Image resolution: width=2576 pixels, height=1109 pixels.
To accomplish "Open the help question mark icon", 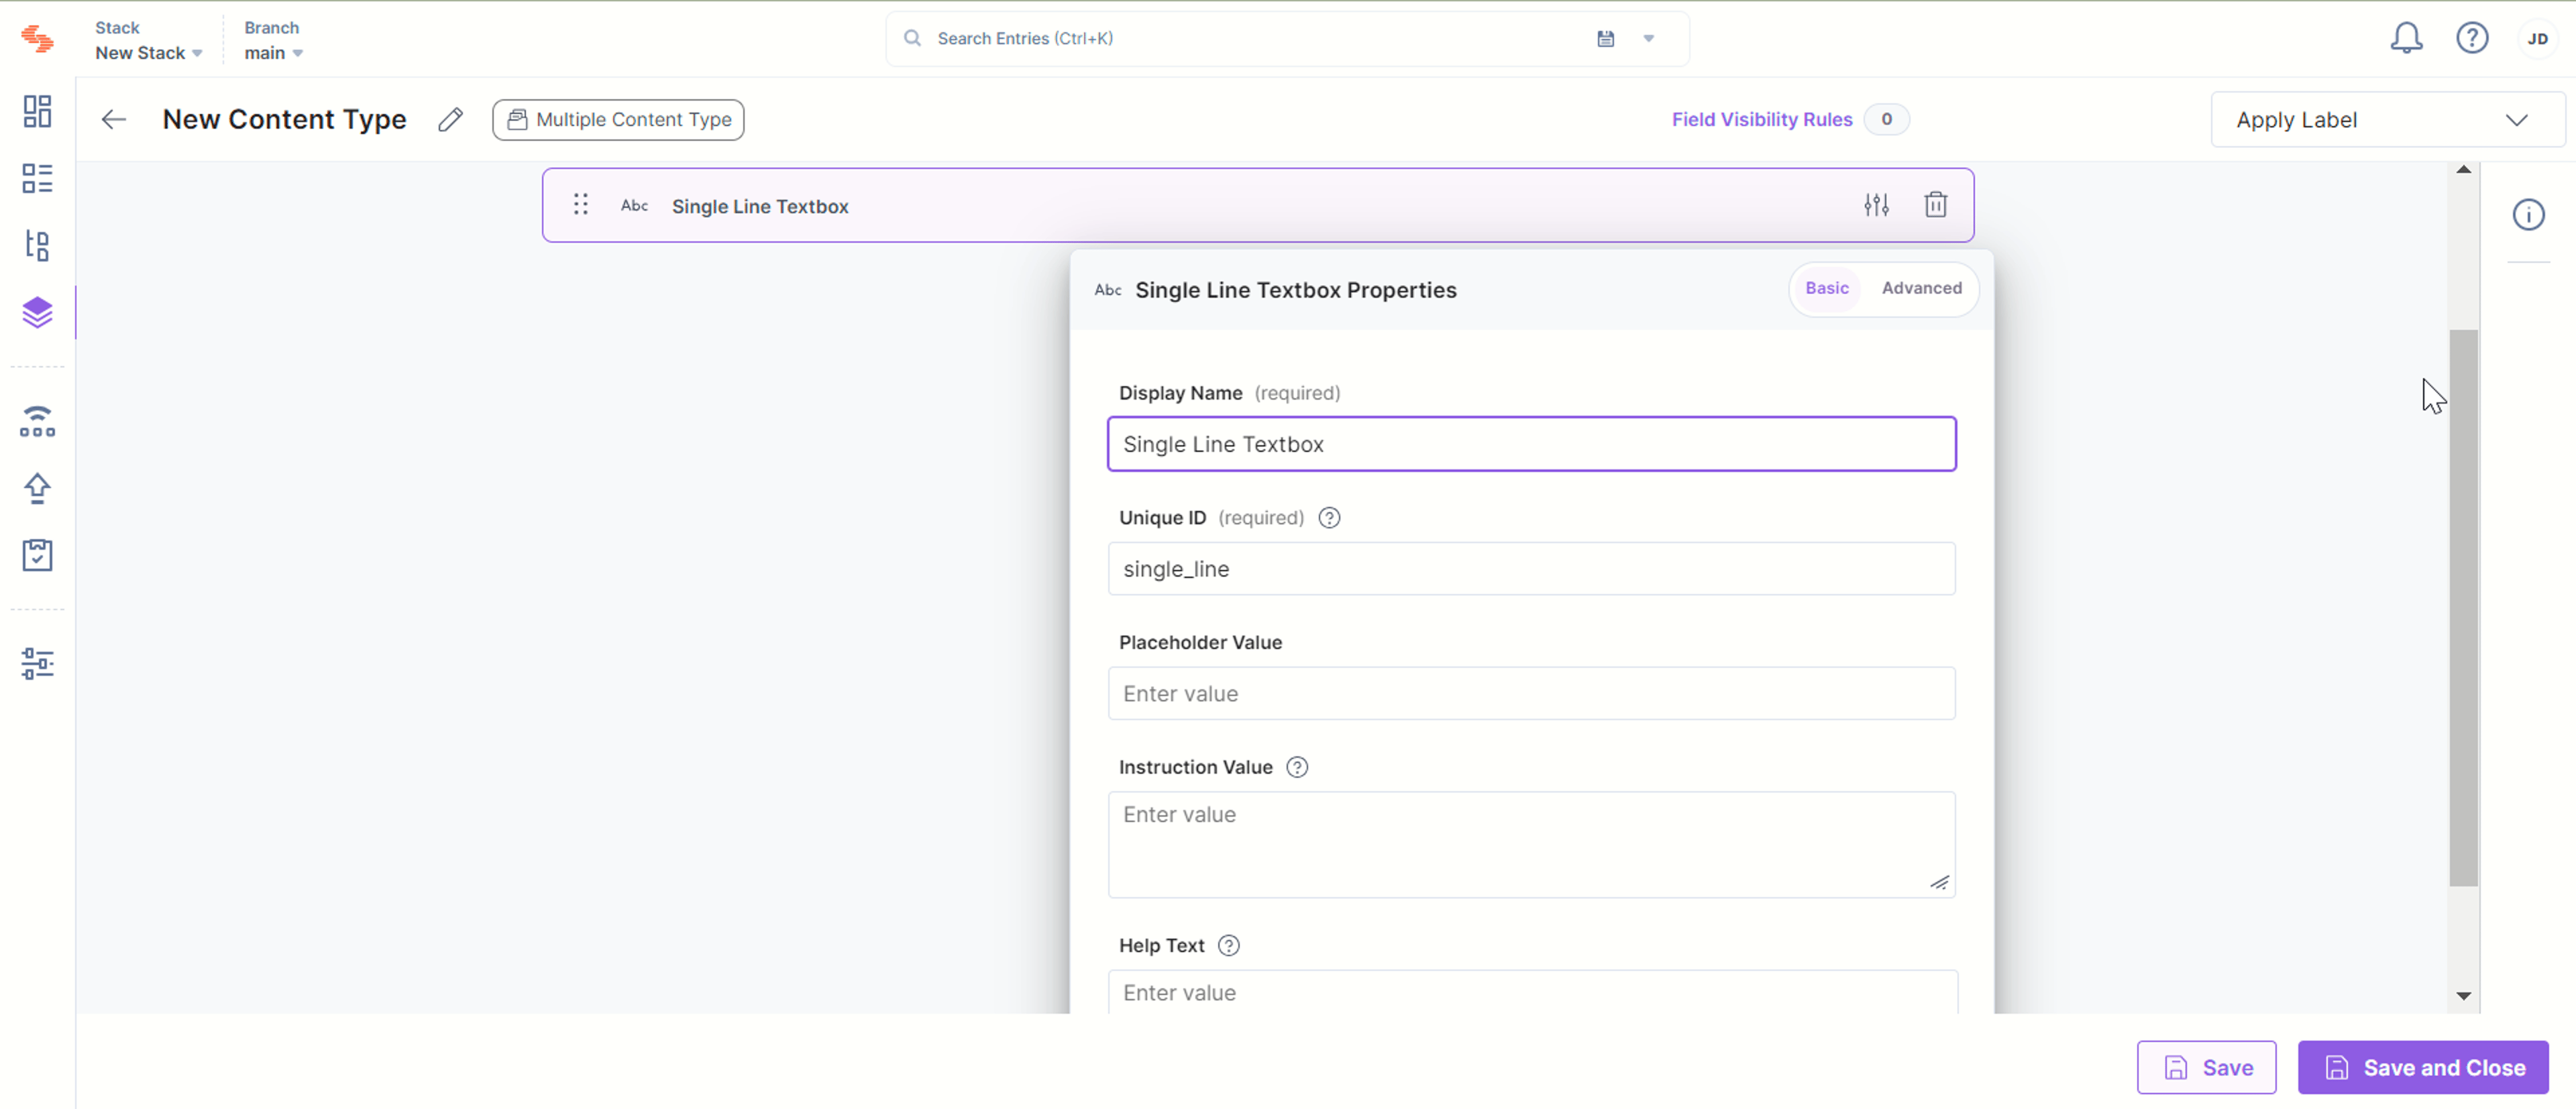I will tap(2472, 38).
